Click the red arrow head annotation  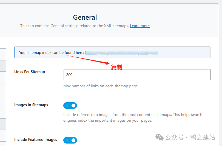(107, 63)
